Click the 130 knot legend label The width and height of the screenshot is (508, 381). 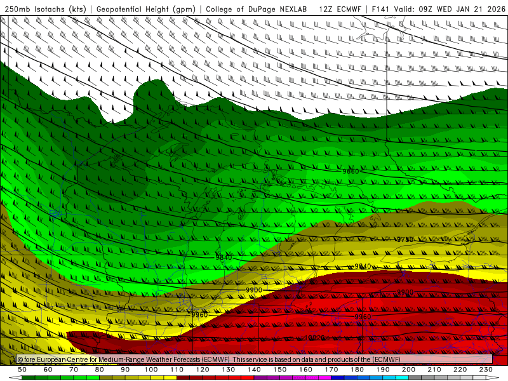(229, 370)
